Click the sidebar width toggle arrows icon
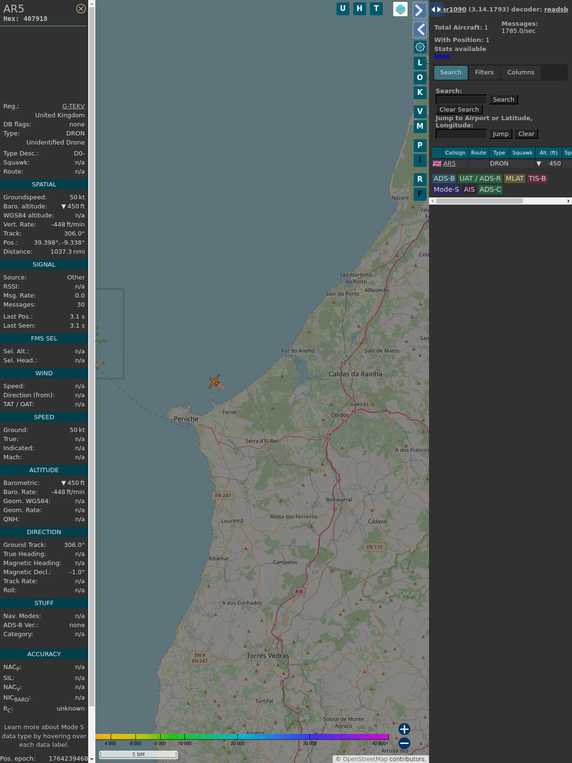The height and width of the screenshot is (763, 572). pyautogui.click(x=436, y=10)
